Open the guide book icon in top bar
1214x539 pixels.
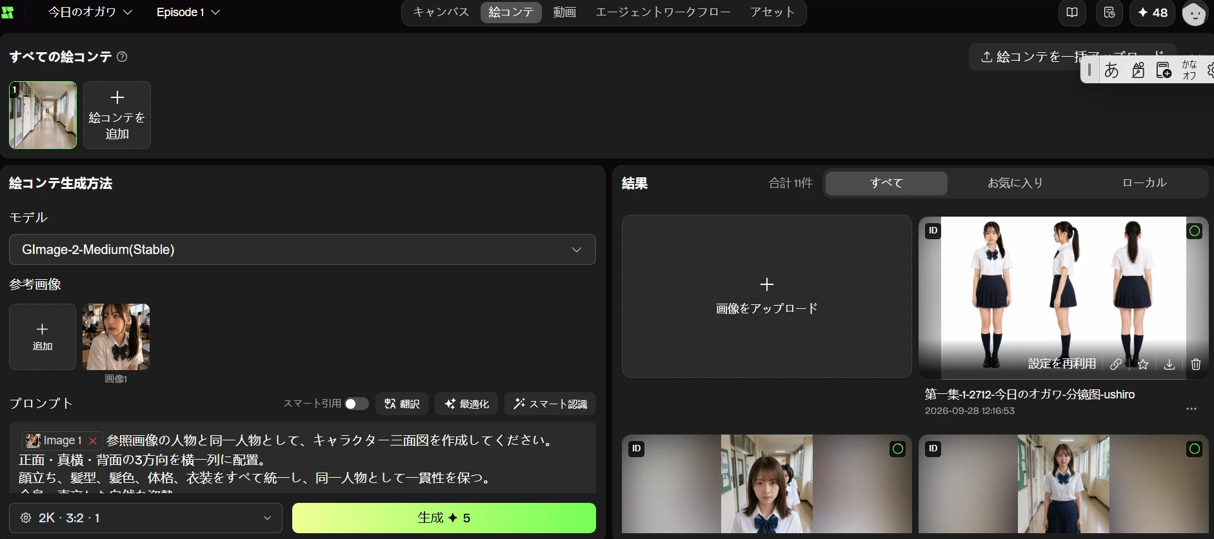click(x=1072, y=13)
